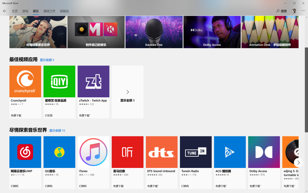Screen dimensions: 308x193
Task: Open the Dolby Access music app tile
Action: click(264, 152)
